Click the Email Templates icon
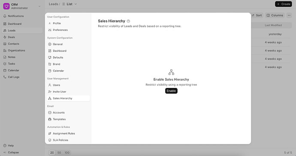The height and width of the screenshot is (156, 296). click(x=50, y=119)
